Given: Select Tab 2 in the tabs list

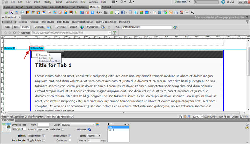Looking at the screenshot, I should pyautogui.click(x=111, y=130).
